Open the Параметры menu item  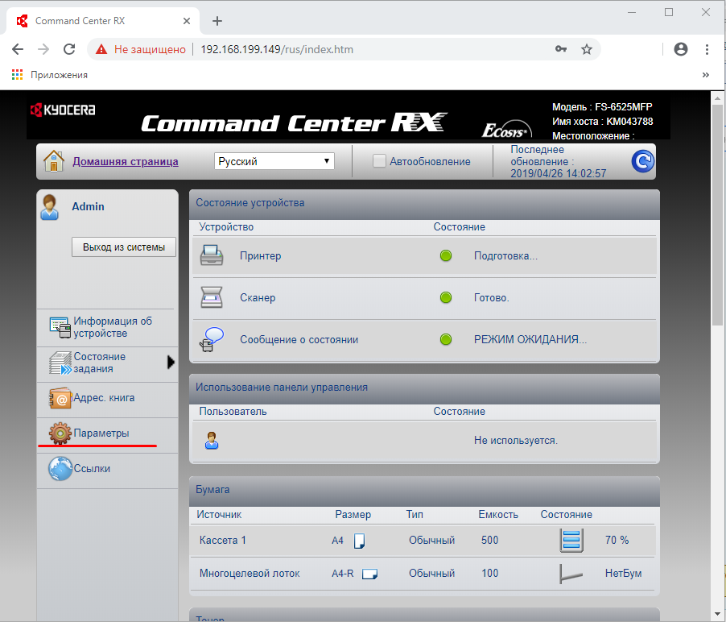[x=101, y=433]
